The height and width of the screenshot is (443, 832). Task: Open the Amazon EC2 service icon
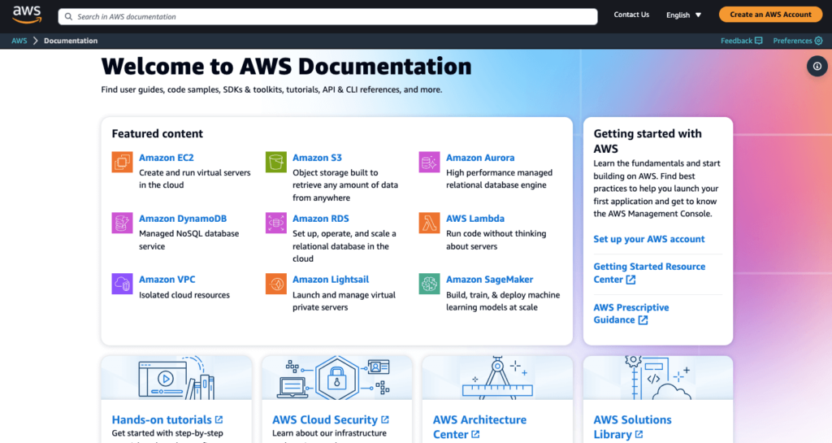(x=122, y=163)
